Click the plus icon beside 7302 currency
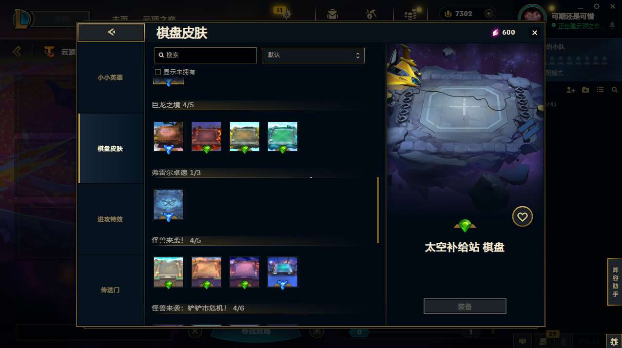This screenshot has width=622, height=348. click(489, 14)
